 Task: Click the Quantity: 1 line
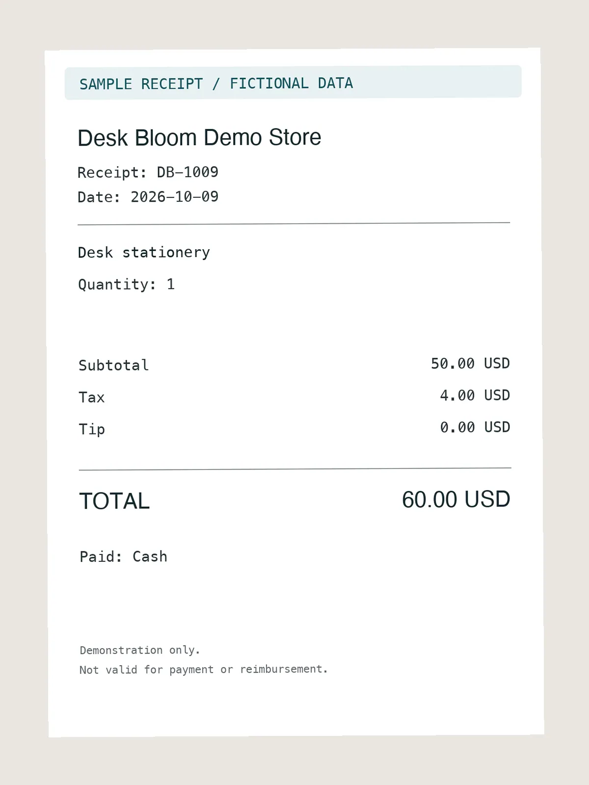click(x=126, y=284)
